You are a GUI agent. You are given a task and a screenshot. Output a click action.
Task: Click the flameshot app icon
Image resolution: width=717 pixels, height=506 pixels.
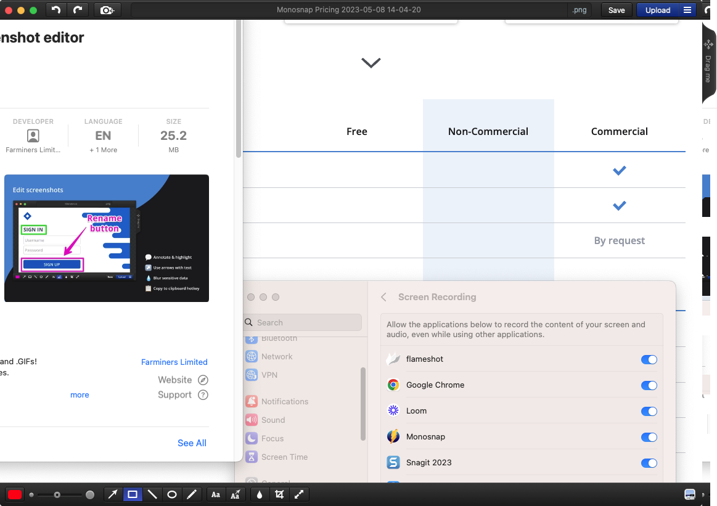(393, 359)
